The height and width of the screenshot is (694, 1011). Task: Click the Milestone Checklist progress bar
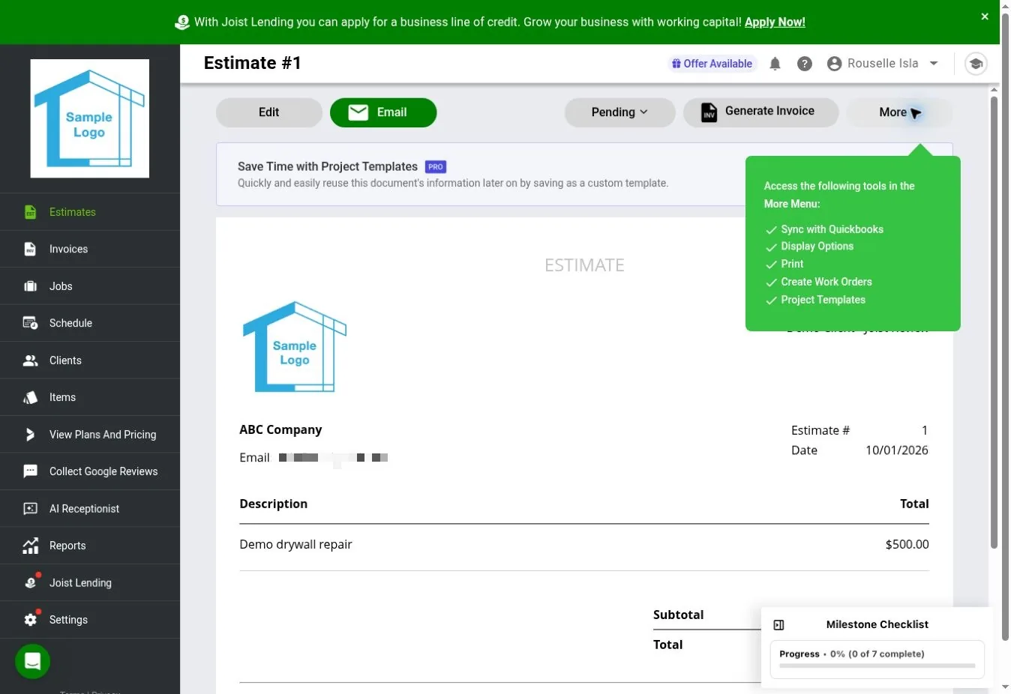click(877, 666)
